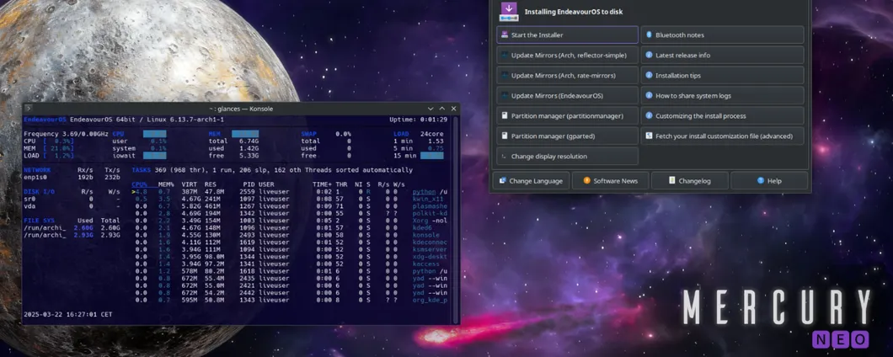Open Partition manager (partitionmanager)

(567, 115)
